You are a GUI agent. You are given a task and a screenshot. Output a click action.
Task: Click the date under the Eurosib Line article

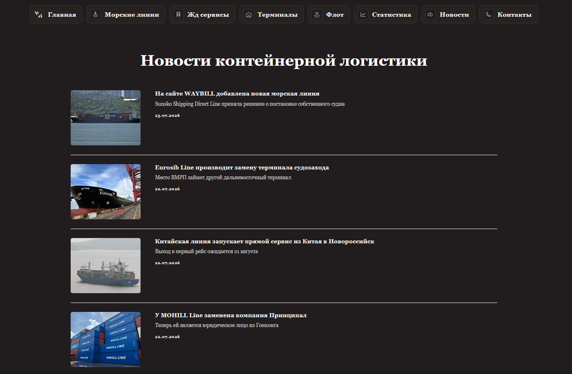click(x=167, y=189)
